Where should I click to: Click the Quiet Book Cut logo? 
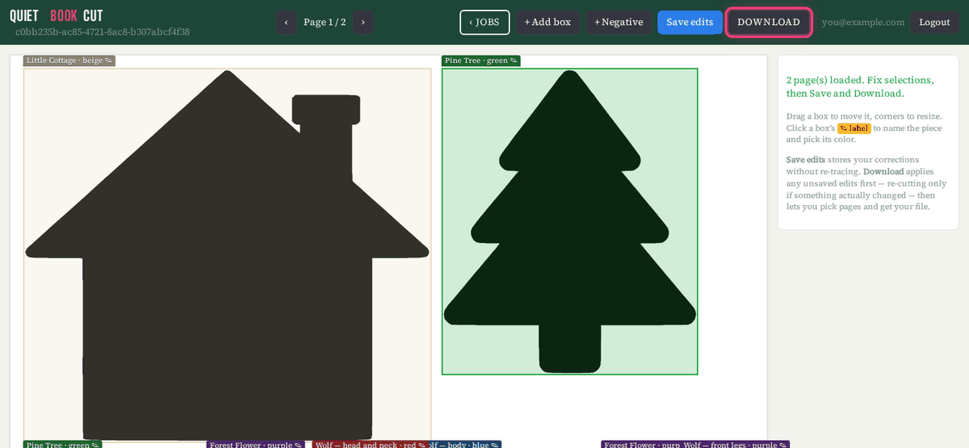click(x=57, y=15)
